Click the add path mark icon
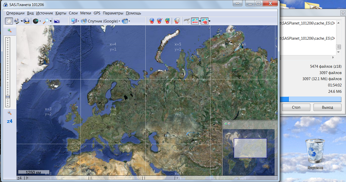The width and height of the screenshot is (346, 182). [159, 21]
